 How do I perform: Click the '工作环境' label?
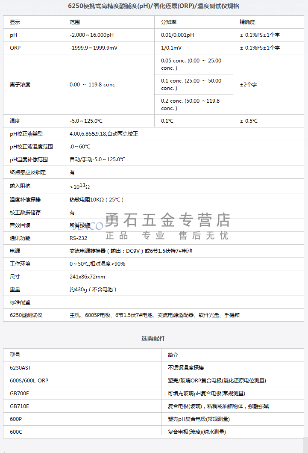click(x=20, y=264)
